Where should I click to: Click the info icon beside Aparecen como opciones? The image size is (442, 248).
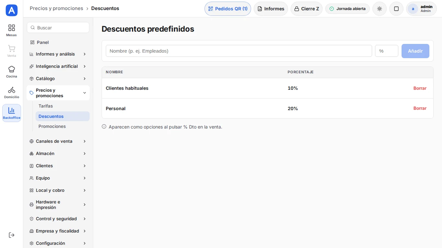(104, 127)
